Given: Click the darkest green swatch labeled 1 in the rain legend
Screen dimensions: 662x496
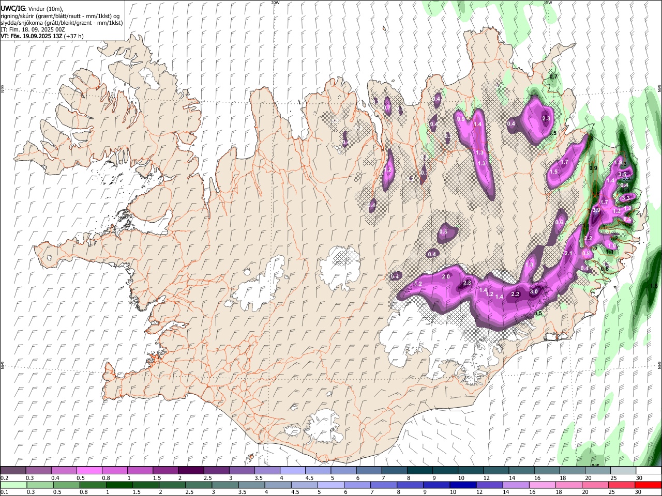Looking at the screenshot, I should pyautogui.click(x=119, y=485).
